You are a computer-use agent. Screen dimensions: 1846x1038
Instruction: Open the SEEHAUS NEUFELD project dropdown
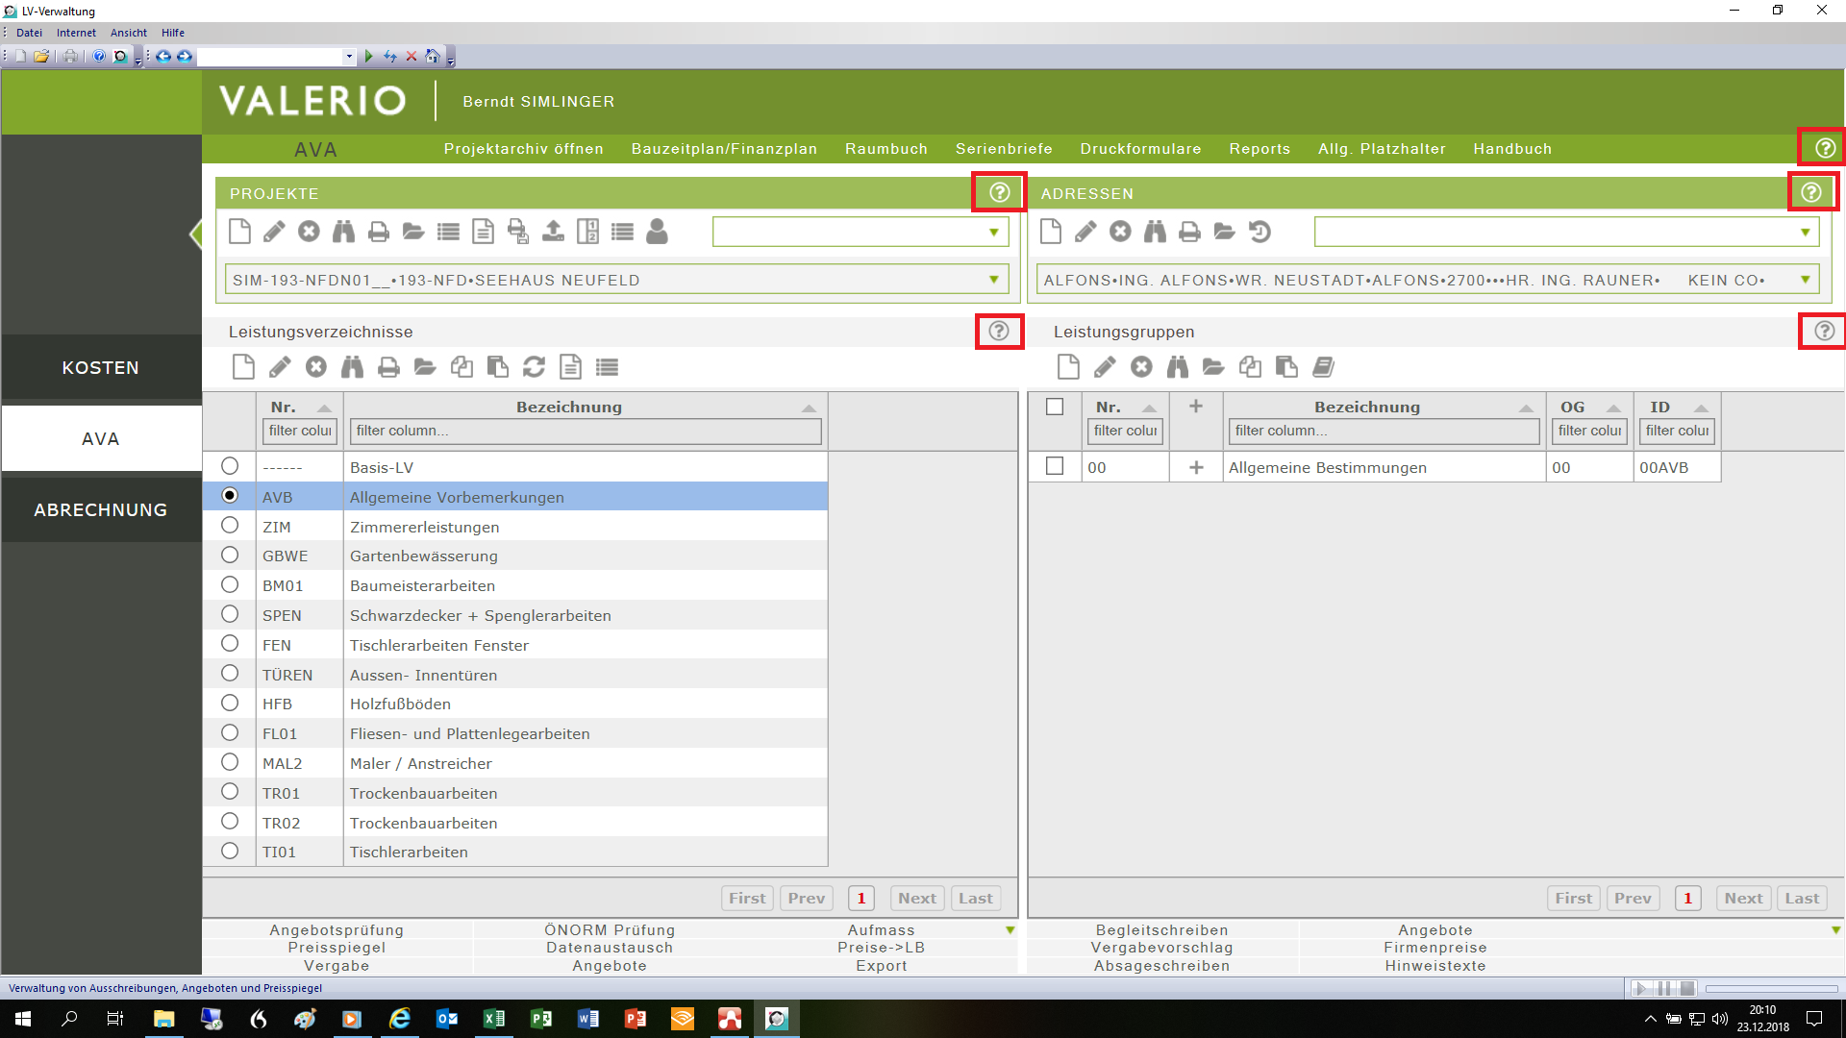(994, 280)
